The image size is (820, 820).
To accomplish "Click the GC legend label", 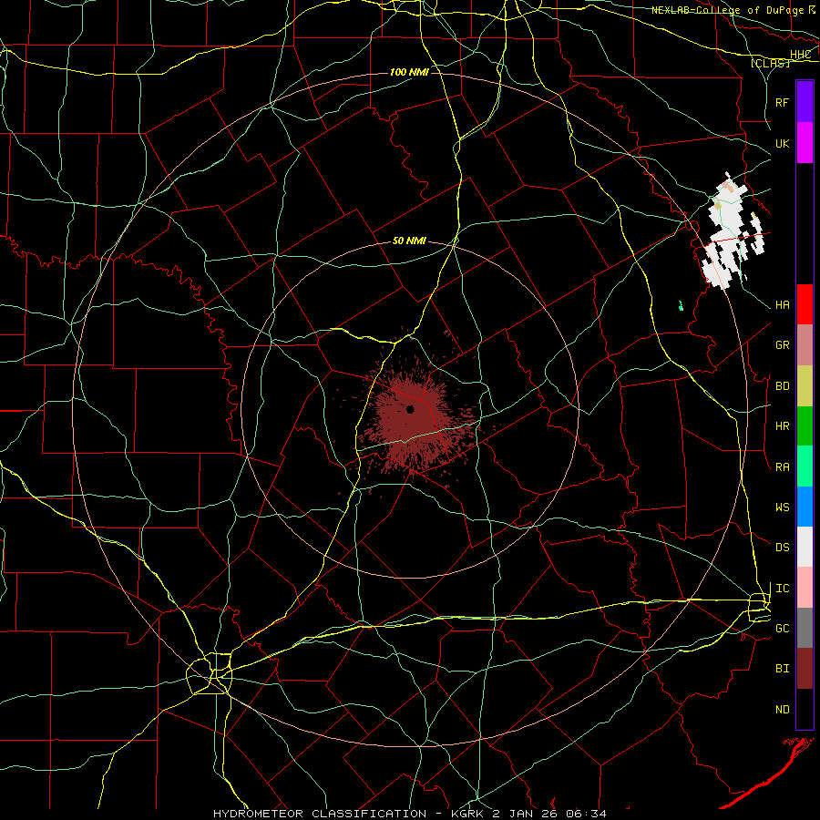I will click(x=783, y=629).
